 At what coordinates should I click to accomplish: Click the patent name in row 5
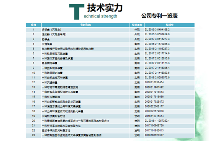point(68,49)
